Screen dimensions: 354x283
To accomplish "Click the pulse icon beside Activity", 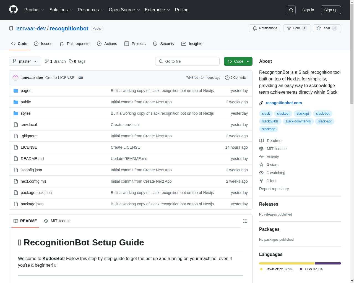I will click(261, 157).
